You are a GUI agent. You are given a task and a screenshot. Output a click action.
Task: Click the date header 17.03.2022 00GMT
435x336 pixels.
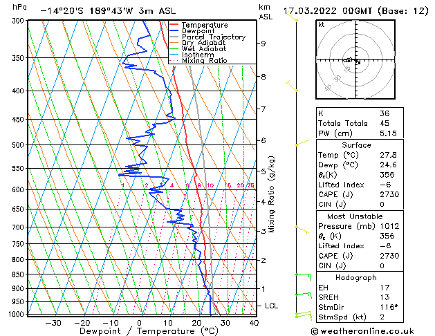(328, 11)
